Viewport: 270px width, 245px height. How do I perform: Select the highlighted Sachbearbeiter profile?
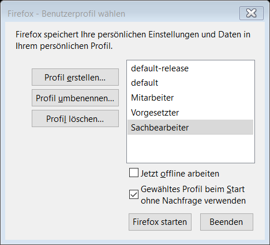point(190,127)
